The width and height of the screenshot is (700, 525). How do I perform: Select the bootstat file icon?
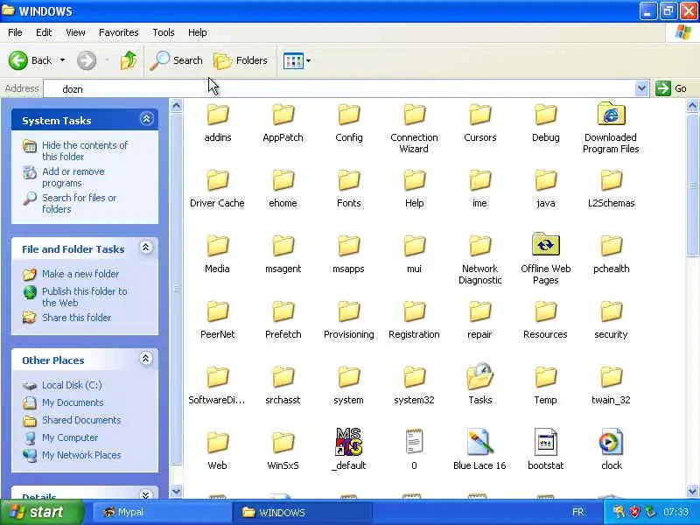pyautogui.click(x=545, y=442)
